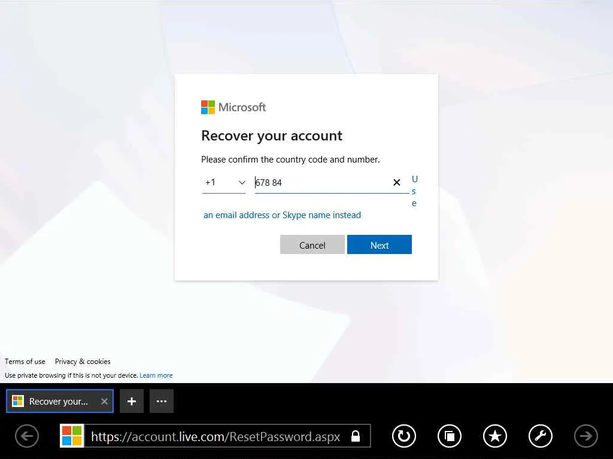The width and height of the screenshot is (613, 459).
Task: Open the tabs view icon
Action: [450, 436]
